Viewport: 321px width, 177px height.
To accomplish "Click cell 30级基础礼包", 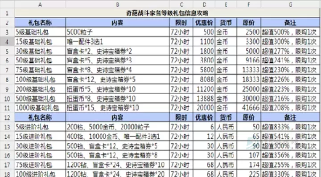I will [x=40, y=51].
